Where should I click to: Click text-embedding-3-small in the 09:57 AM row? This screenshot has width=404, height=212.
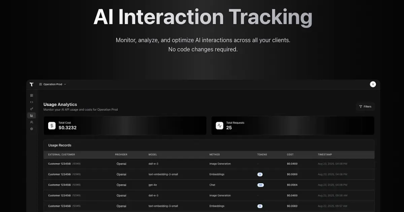tap(163, 206)
